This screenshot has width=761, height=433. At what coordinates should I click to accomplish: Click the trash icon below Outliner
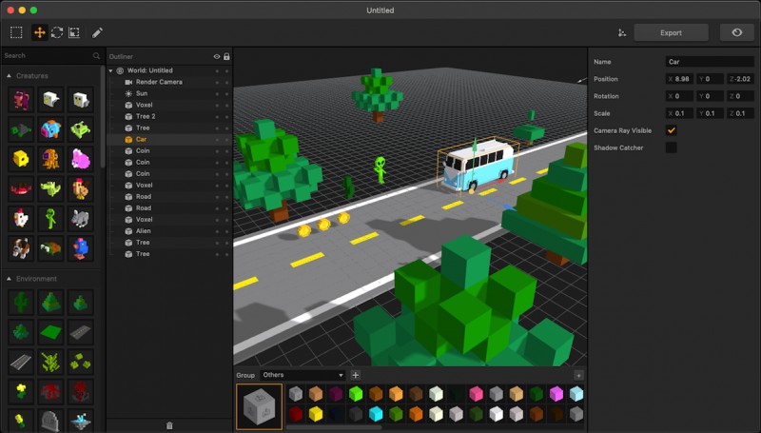pyautogui.click(x=169, y=424)
